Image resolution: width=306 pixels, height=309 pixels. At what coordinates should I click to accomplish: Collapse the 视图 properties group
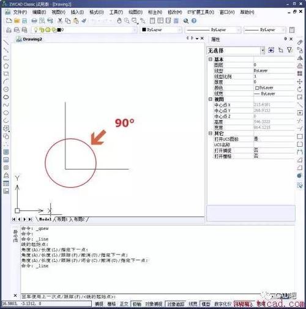[211, 99]
